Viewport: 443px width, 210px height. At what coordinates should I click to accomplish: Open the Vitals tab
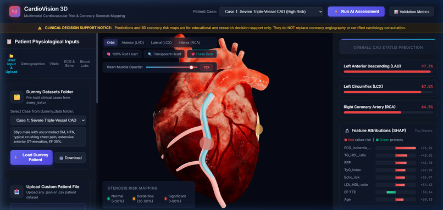point(54,64)
